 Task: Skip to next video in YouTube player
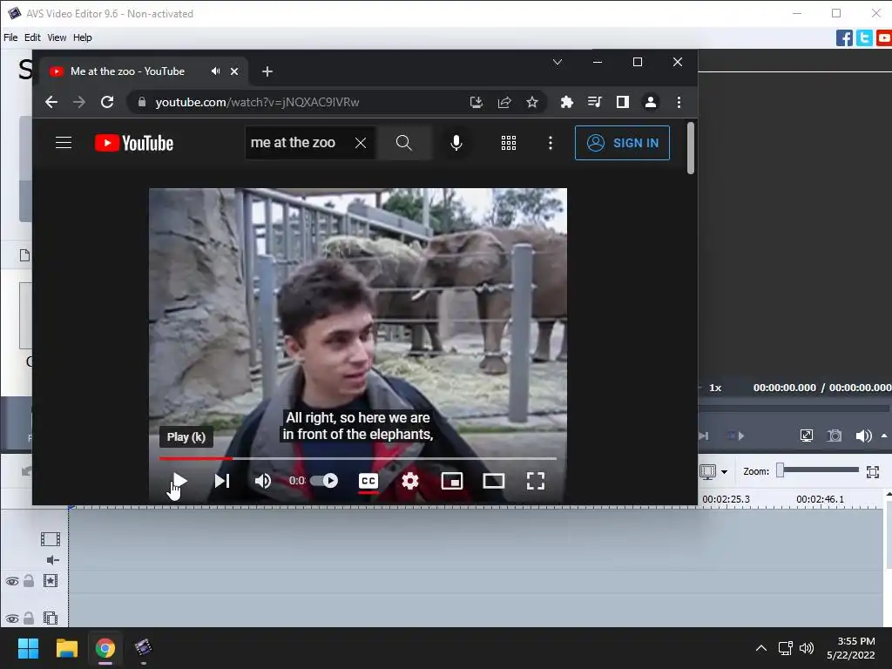click(x=222, y=481)
